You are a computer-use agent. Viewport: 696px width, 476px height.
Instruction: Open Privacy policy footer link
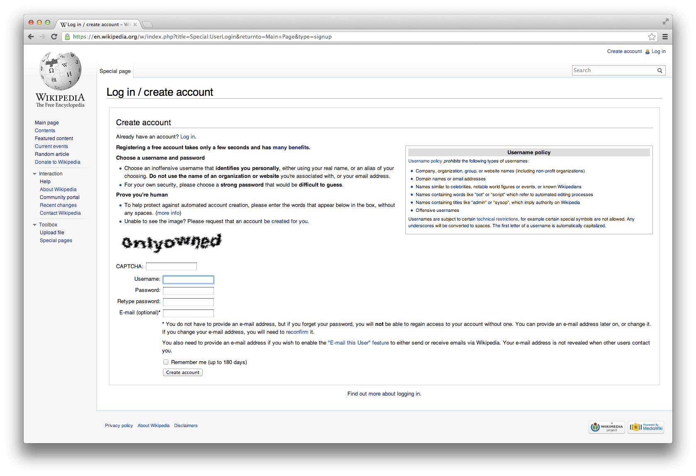(119, 425)
